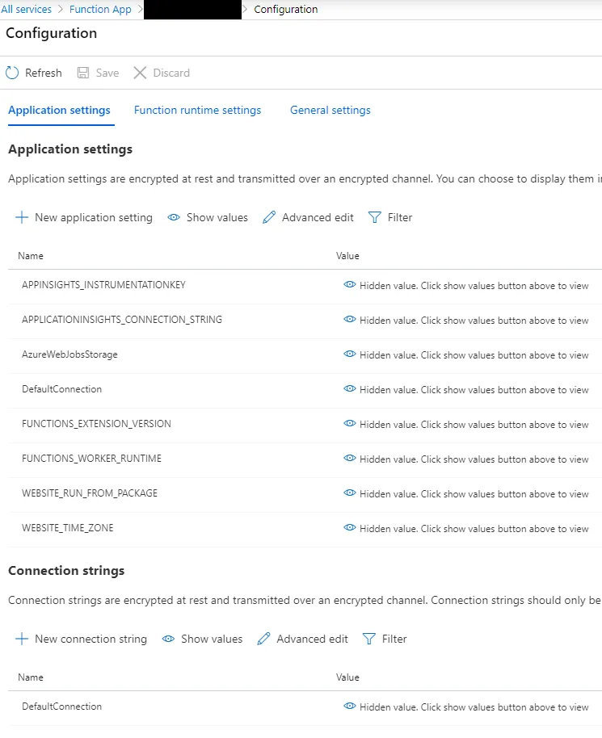This screenshot has width=602, height=738.
Task: Click the pencil icon for connection strings Advanced edit
Action: tap(263, 639)
